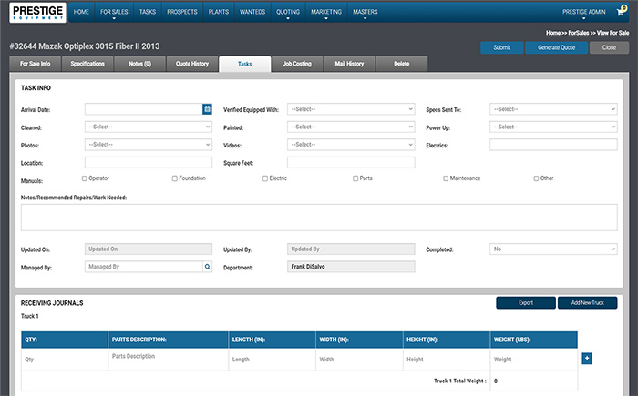Image resolution: width=638 pixels, height=396 pixels.
Task: Open Tasks in the top navigation
Action: pos(148,12)
